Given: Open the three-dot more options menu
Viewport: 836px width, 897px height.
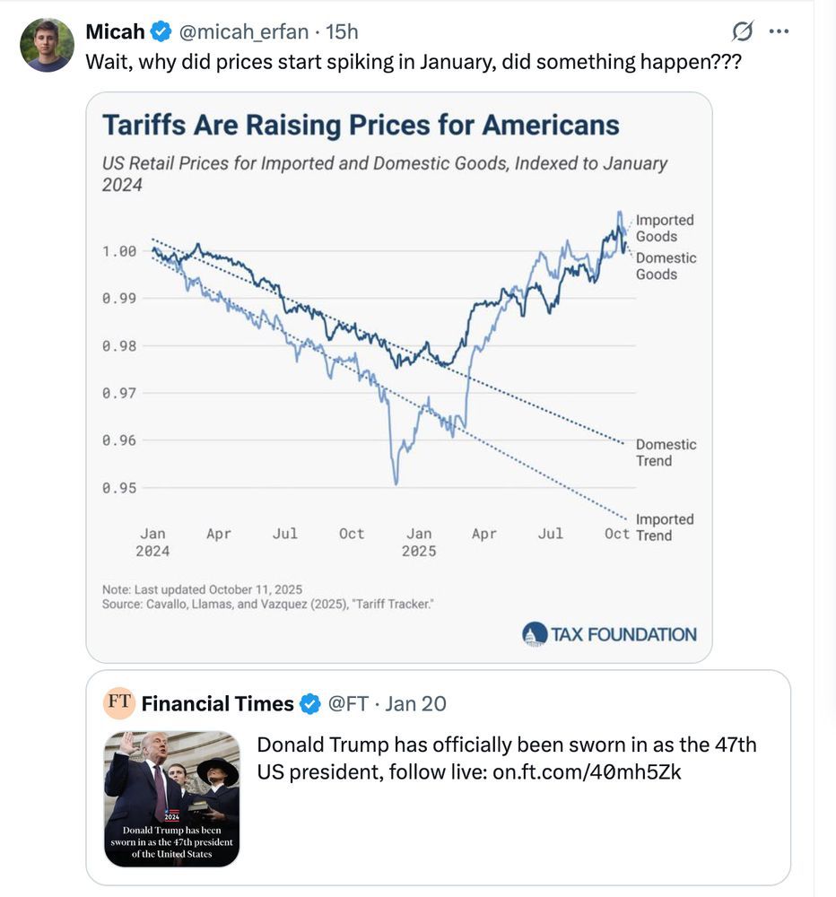Looking at the screenshot, I should [779, 32].
